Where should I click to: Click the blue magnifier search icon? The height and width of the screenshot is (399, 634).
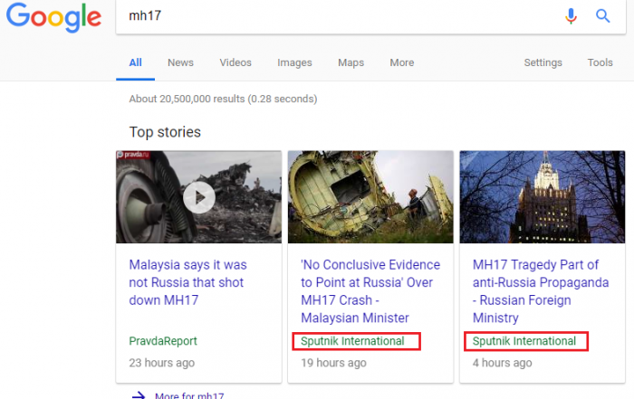click(602, 15)
